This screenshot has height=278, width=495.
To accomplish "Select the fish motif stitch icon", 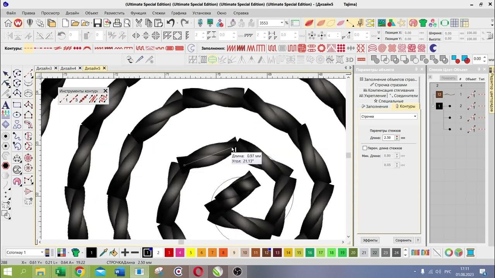I will (370, 23).
